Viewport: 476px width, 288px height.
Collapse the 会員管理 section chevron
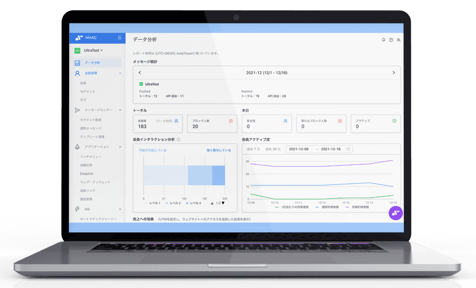click(x=120, y=73)
